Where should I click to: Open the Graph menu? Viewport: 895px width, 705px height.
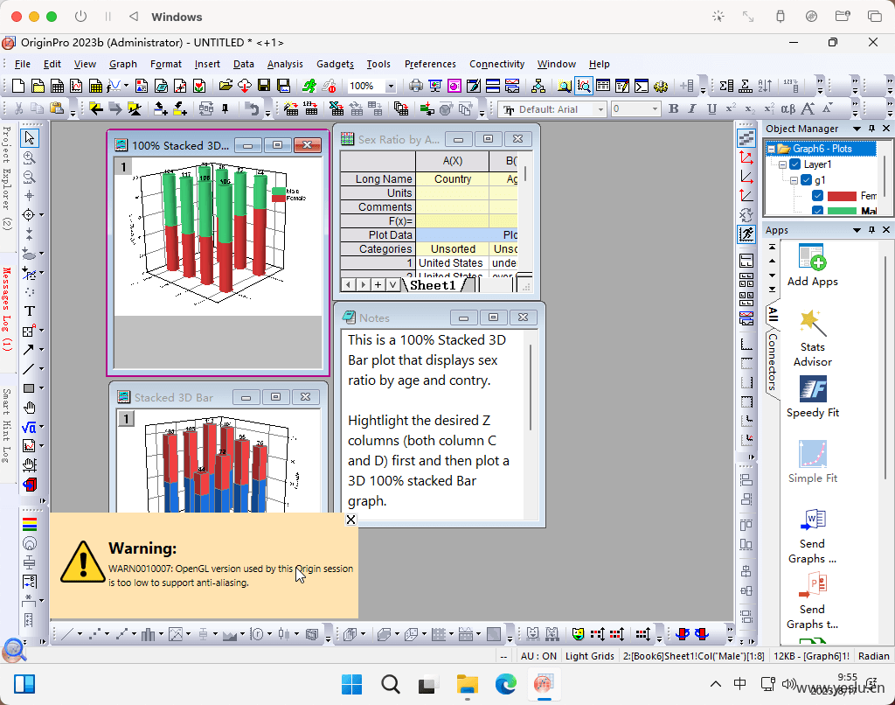123,64
